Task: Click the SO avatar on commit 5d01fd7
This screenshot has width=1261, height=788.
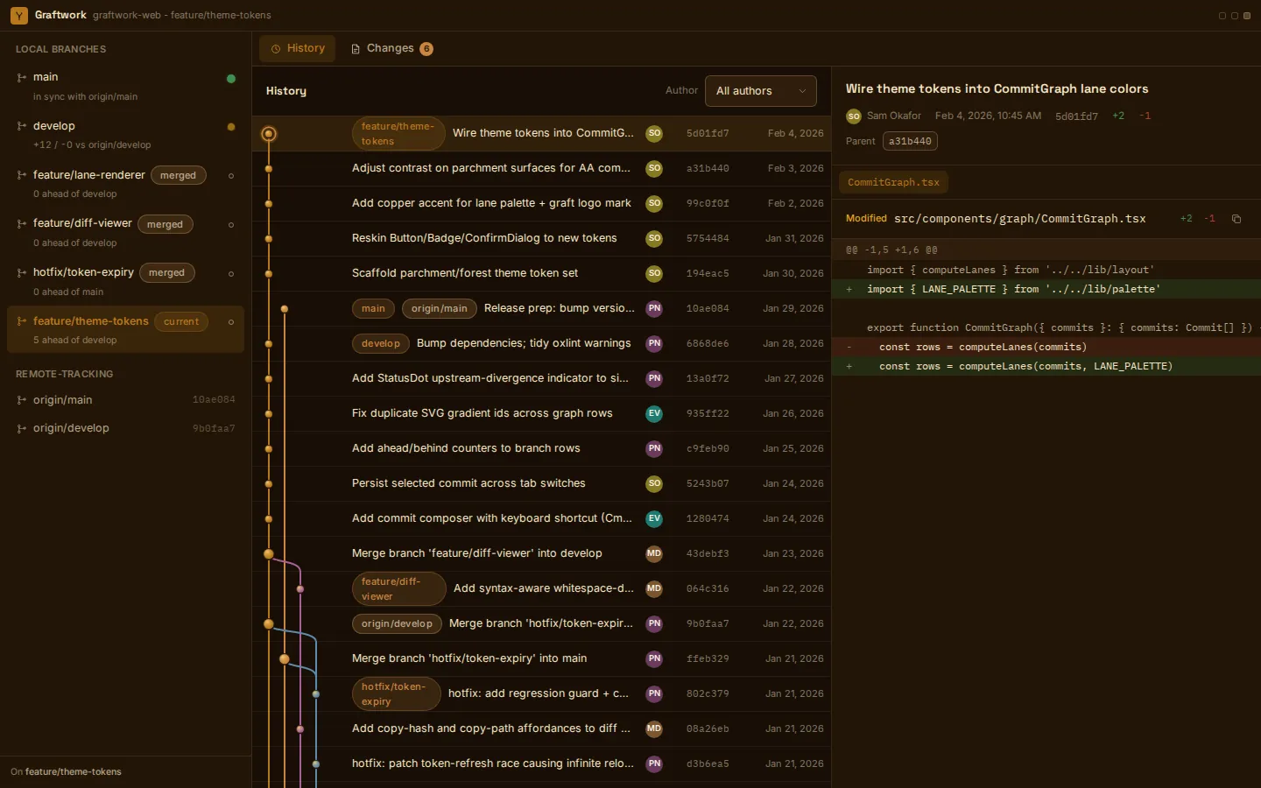Action: click(654, 133)
